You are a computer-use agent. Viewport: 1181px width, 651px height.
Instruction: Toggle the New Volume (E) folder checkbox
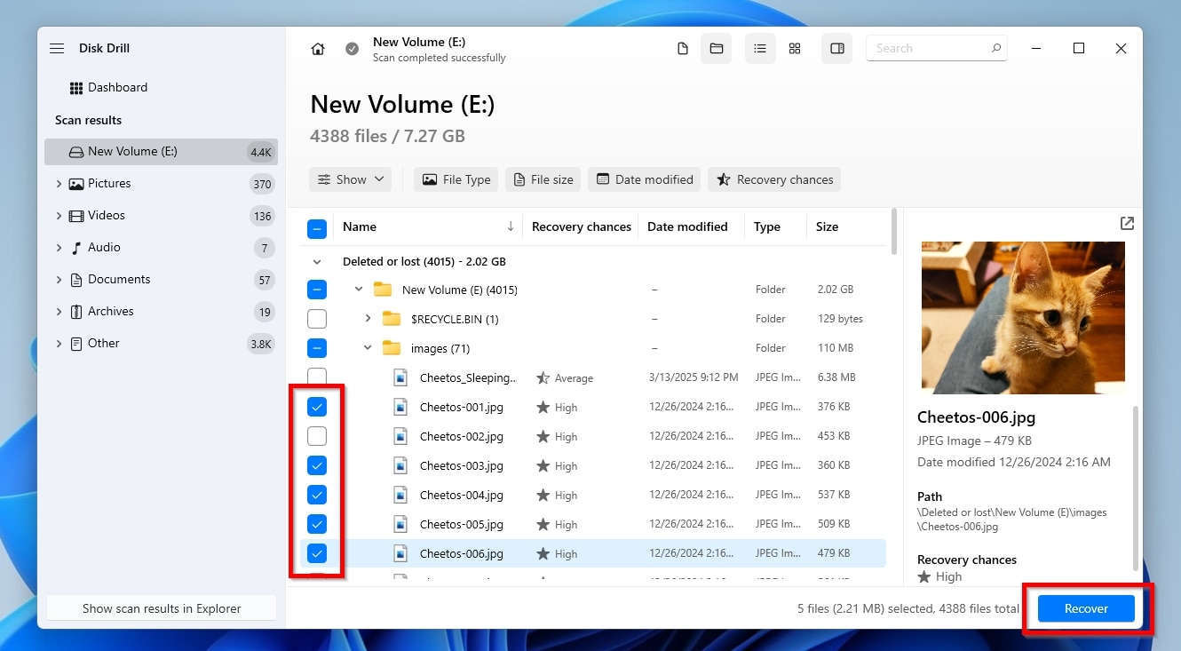tap(317, 290)
